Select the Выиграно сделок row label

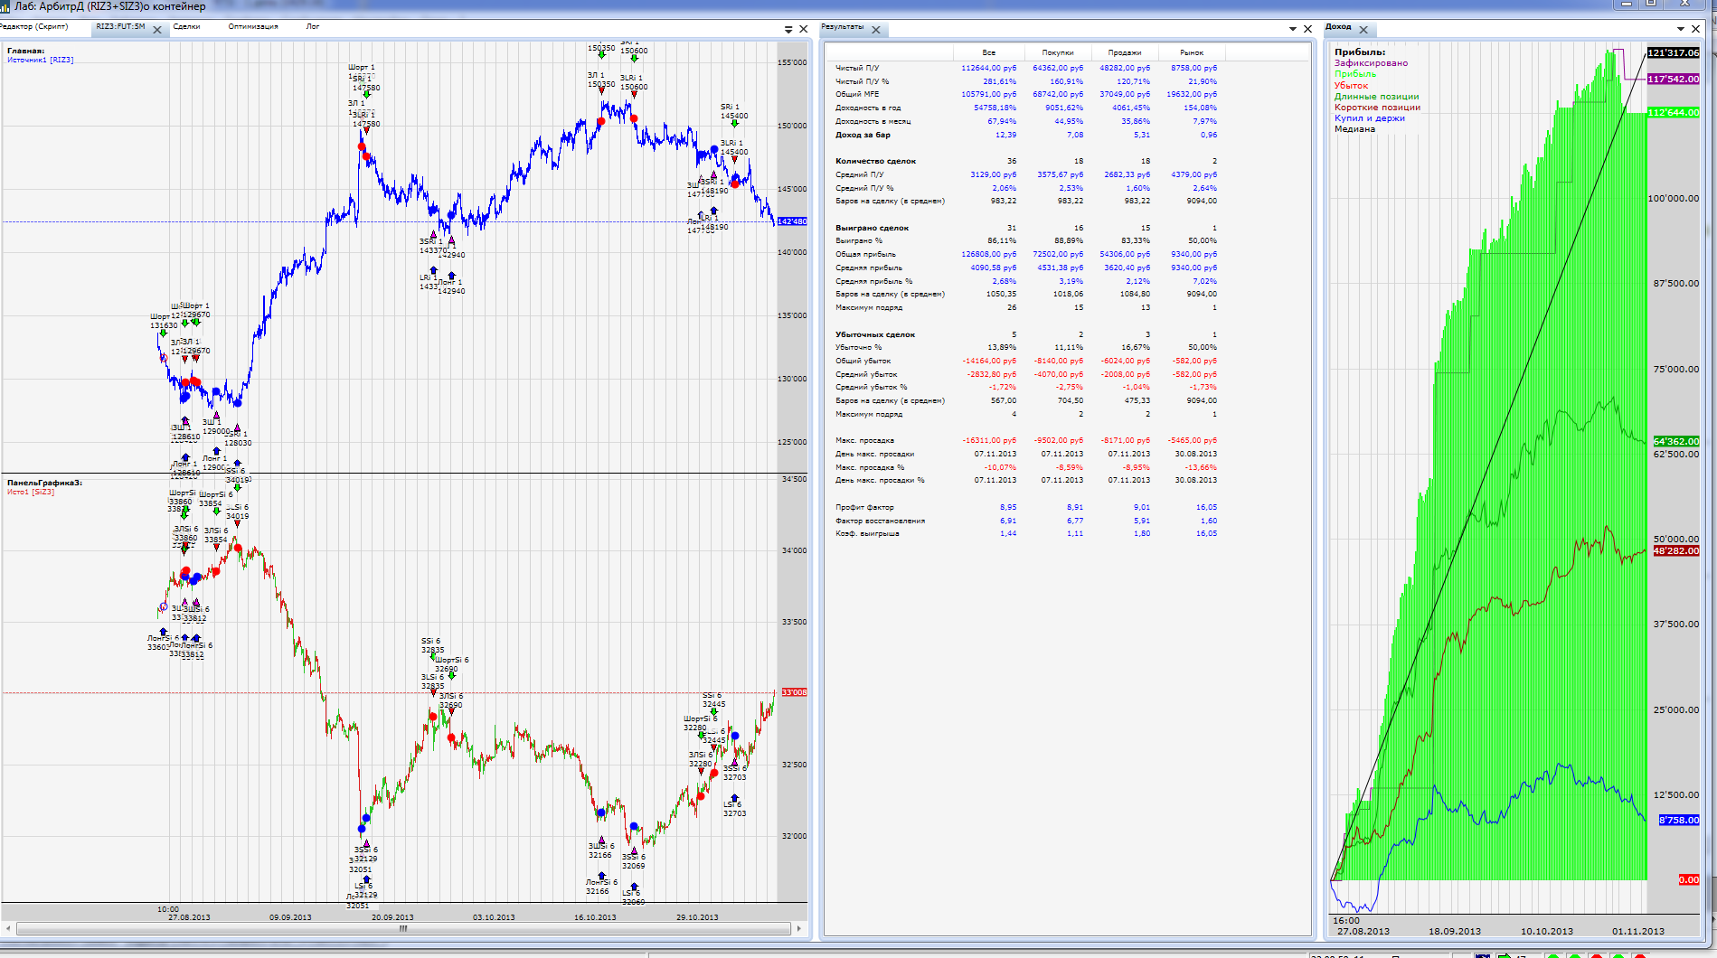(872, 228)
